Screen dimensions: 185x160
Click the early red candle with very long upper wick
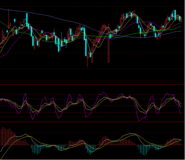[x=9, y=19]
